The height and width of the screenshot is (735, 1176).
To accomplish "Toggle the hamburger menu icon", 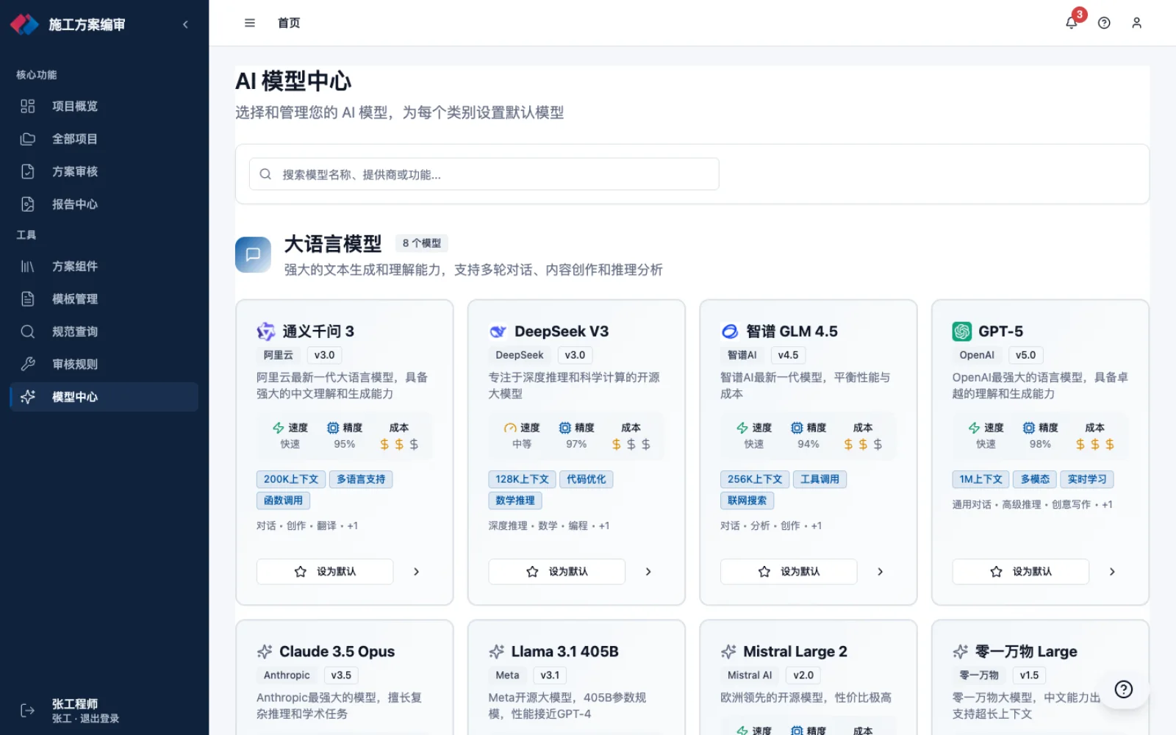I will tap(250, 23).
